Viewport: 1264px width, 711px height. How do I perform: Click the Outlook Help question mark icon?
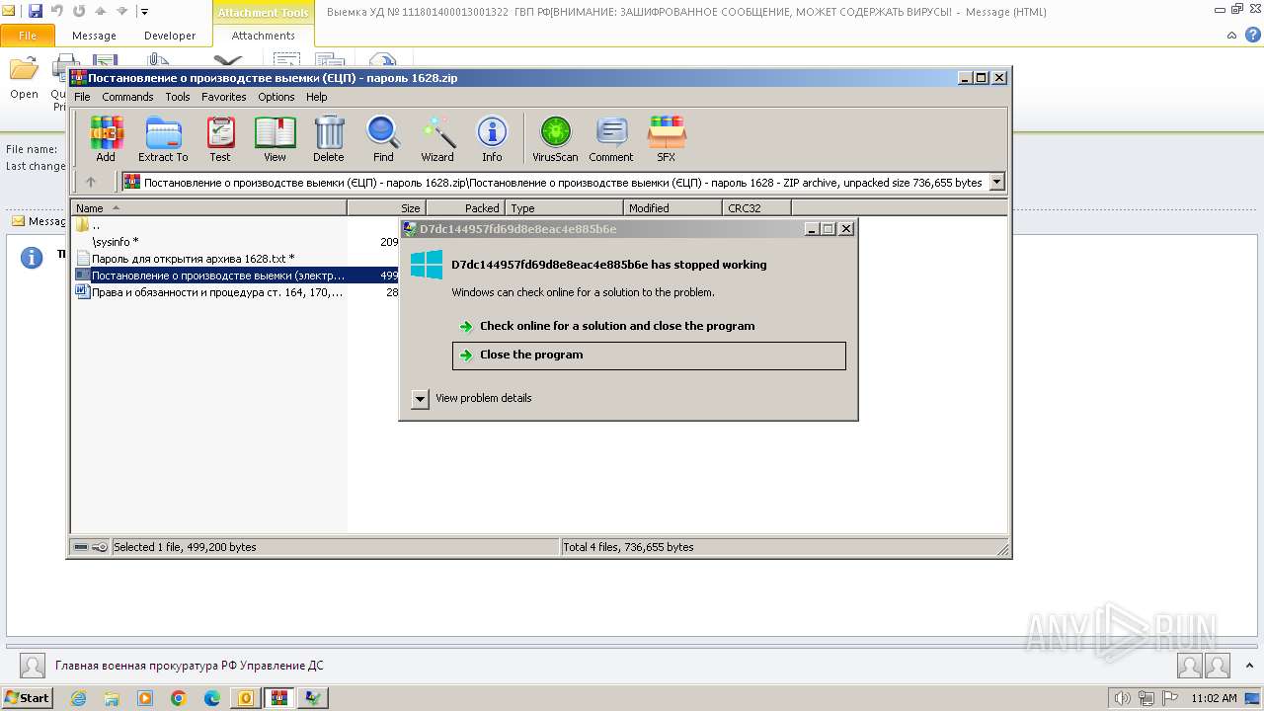point(1251,36)
